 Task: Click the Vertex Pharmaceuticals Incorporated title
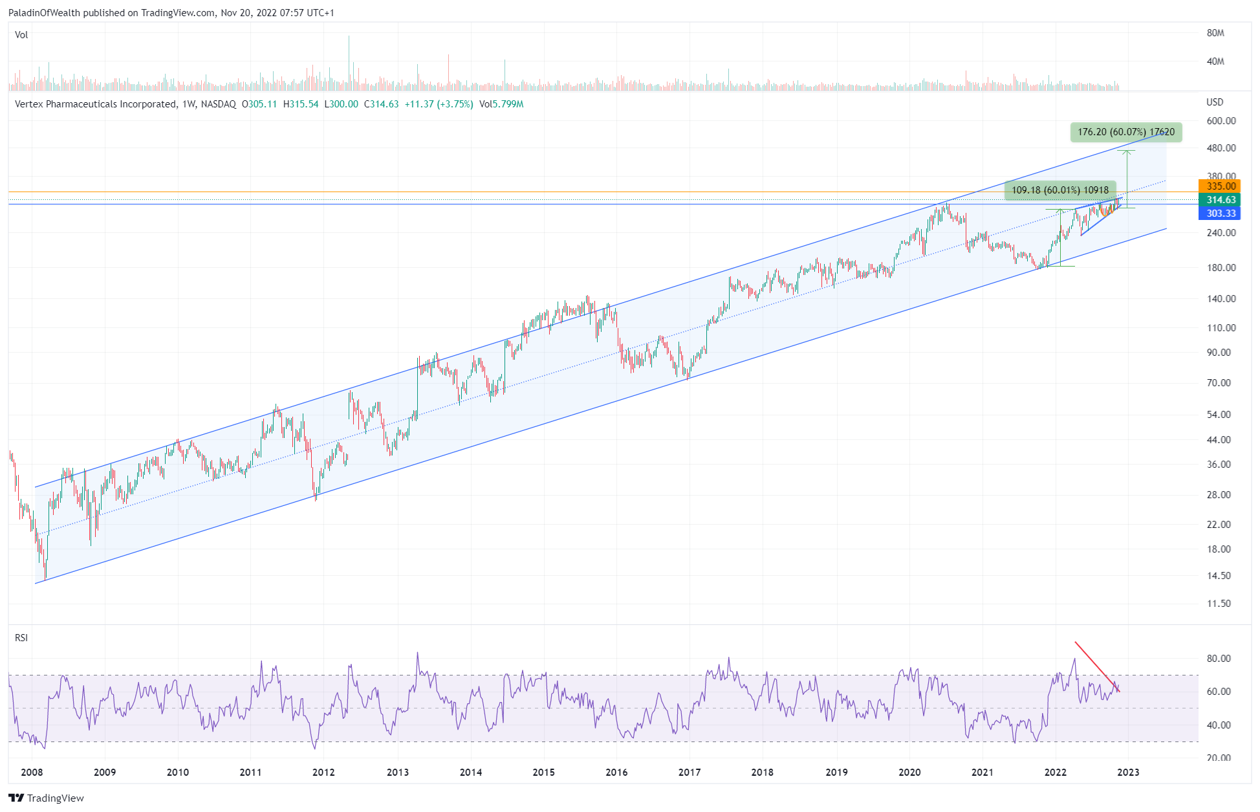point(96,104)
